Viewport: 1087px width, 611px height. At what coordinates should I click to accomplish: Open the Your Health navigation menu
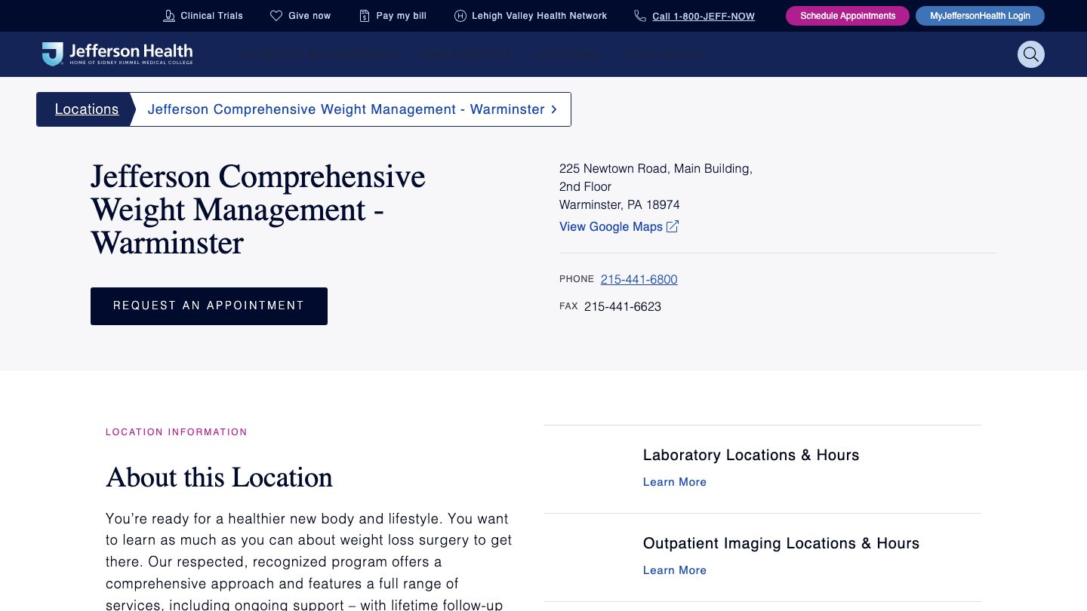point(664,54)
